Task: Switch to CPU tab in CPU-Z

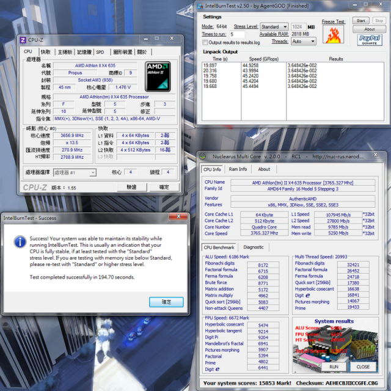Action: [28, 51]
